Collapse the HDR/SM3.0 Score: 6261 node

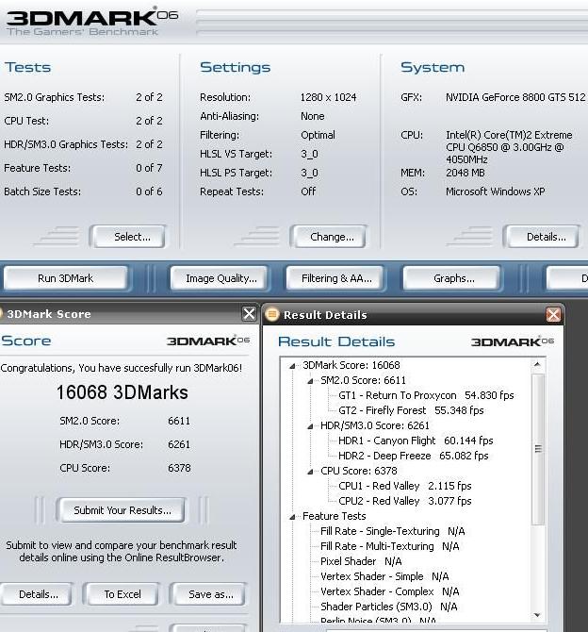(x=310, y=426)
